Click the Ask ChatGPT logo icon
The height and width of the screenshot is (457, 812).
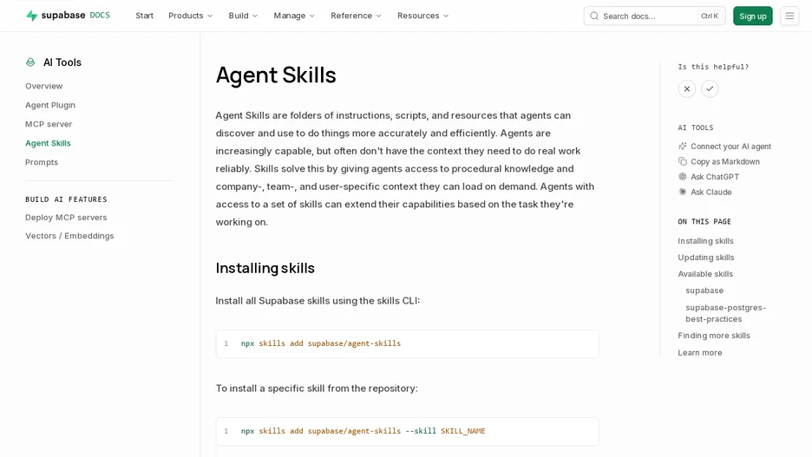(x=683, y=177)
